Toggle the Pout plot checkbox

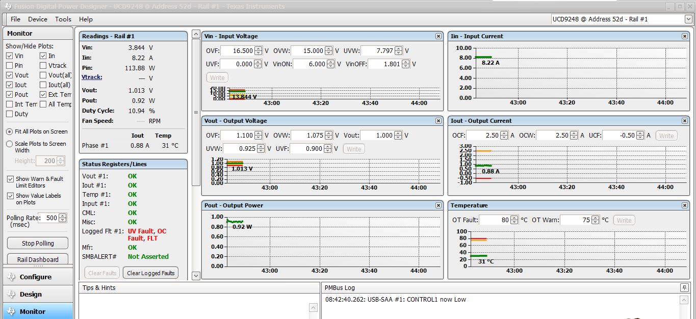point(10,95)
